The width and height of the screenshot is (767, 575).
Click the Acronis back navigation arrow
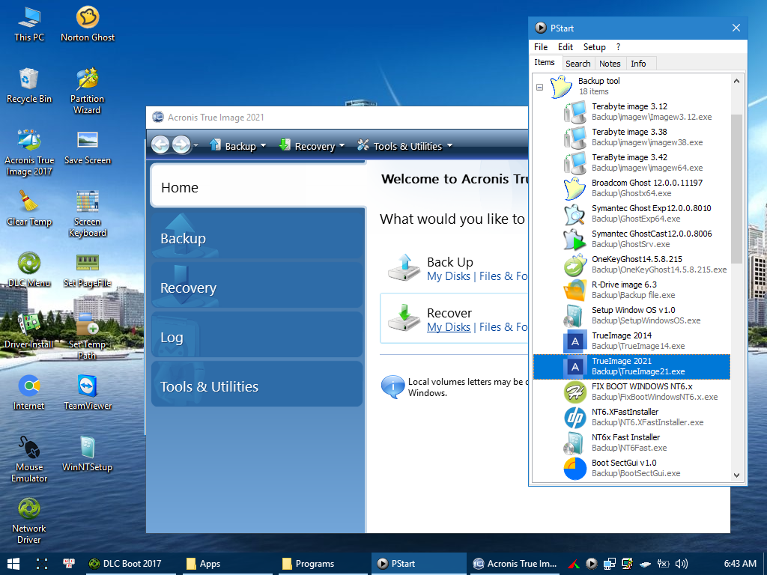point(160,144)
